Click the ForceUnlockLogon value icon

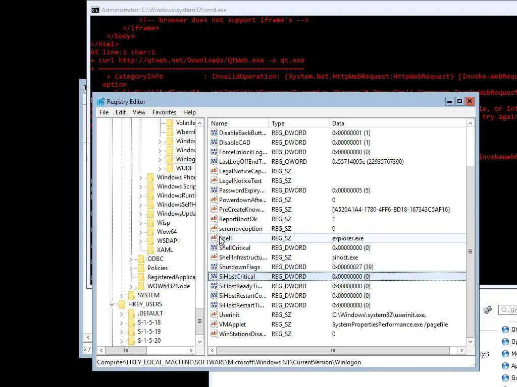[214, 152]
